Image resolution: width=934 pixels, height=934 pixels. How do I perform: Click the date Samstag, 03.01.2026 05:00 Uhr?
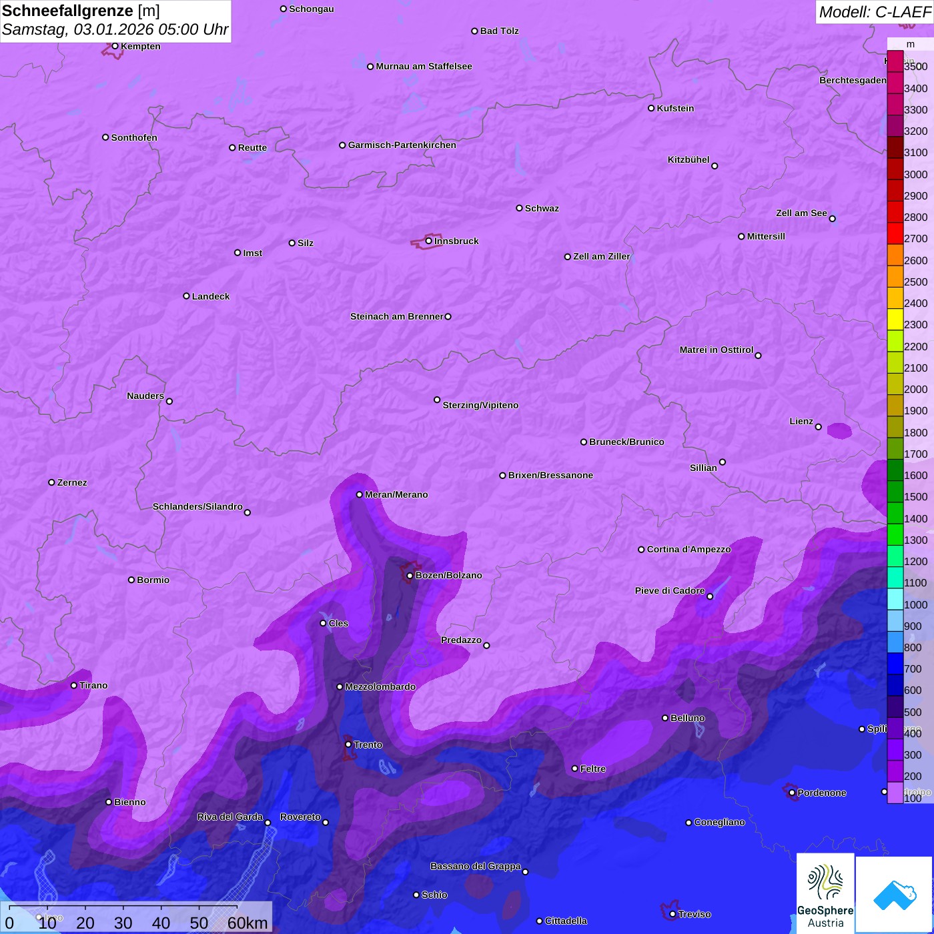pos(115,29)
